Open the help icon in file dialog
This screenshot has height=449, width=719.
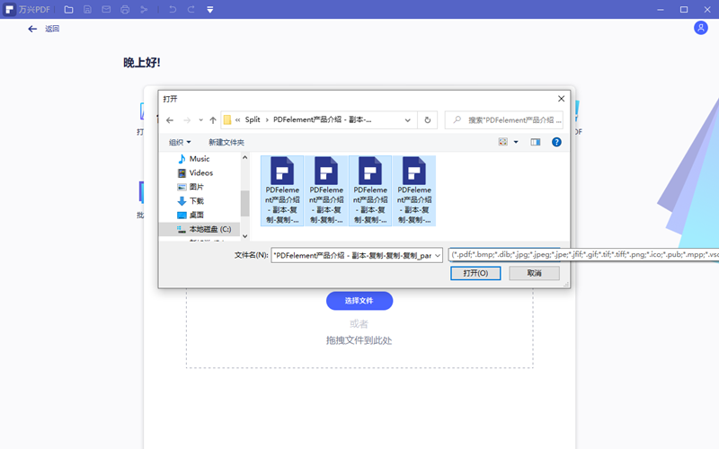556,142
